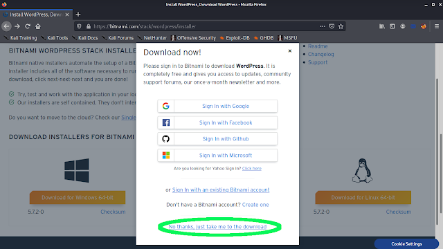The width and height of the screenshot is (443, 249).
Task: Click No thanks, just take me to download
Action: (217, 227)
